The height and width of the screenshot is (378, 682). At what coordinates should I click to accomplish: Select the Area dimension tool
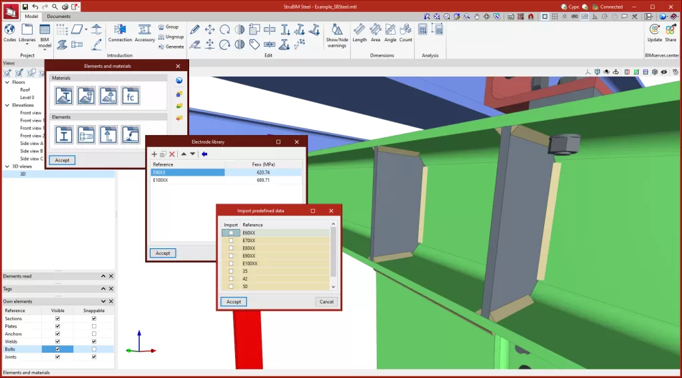tap(376, 33)
